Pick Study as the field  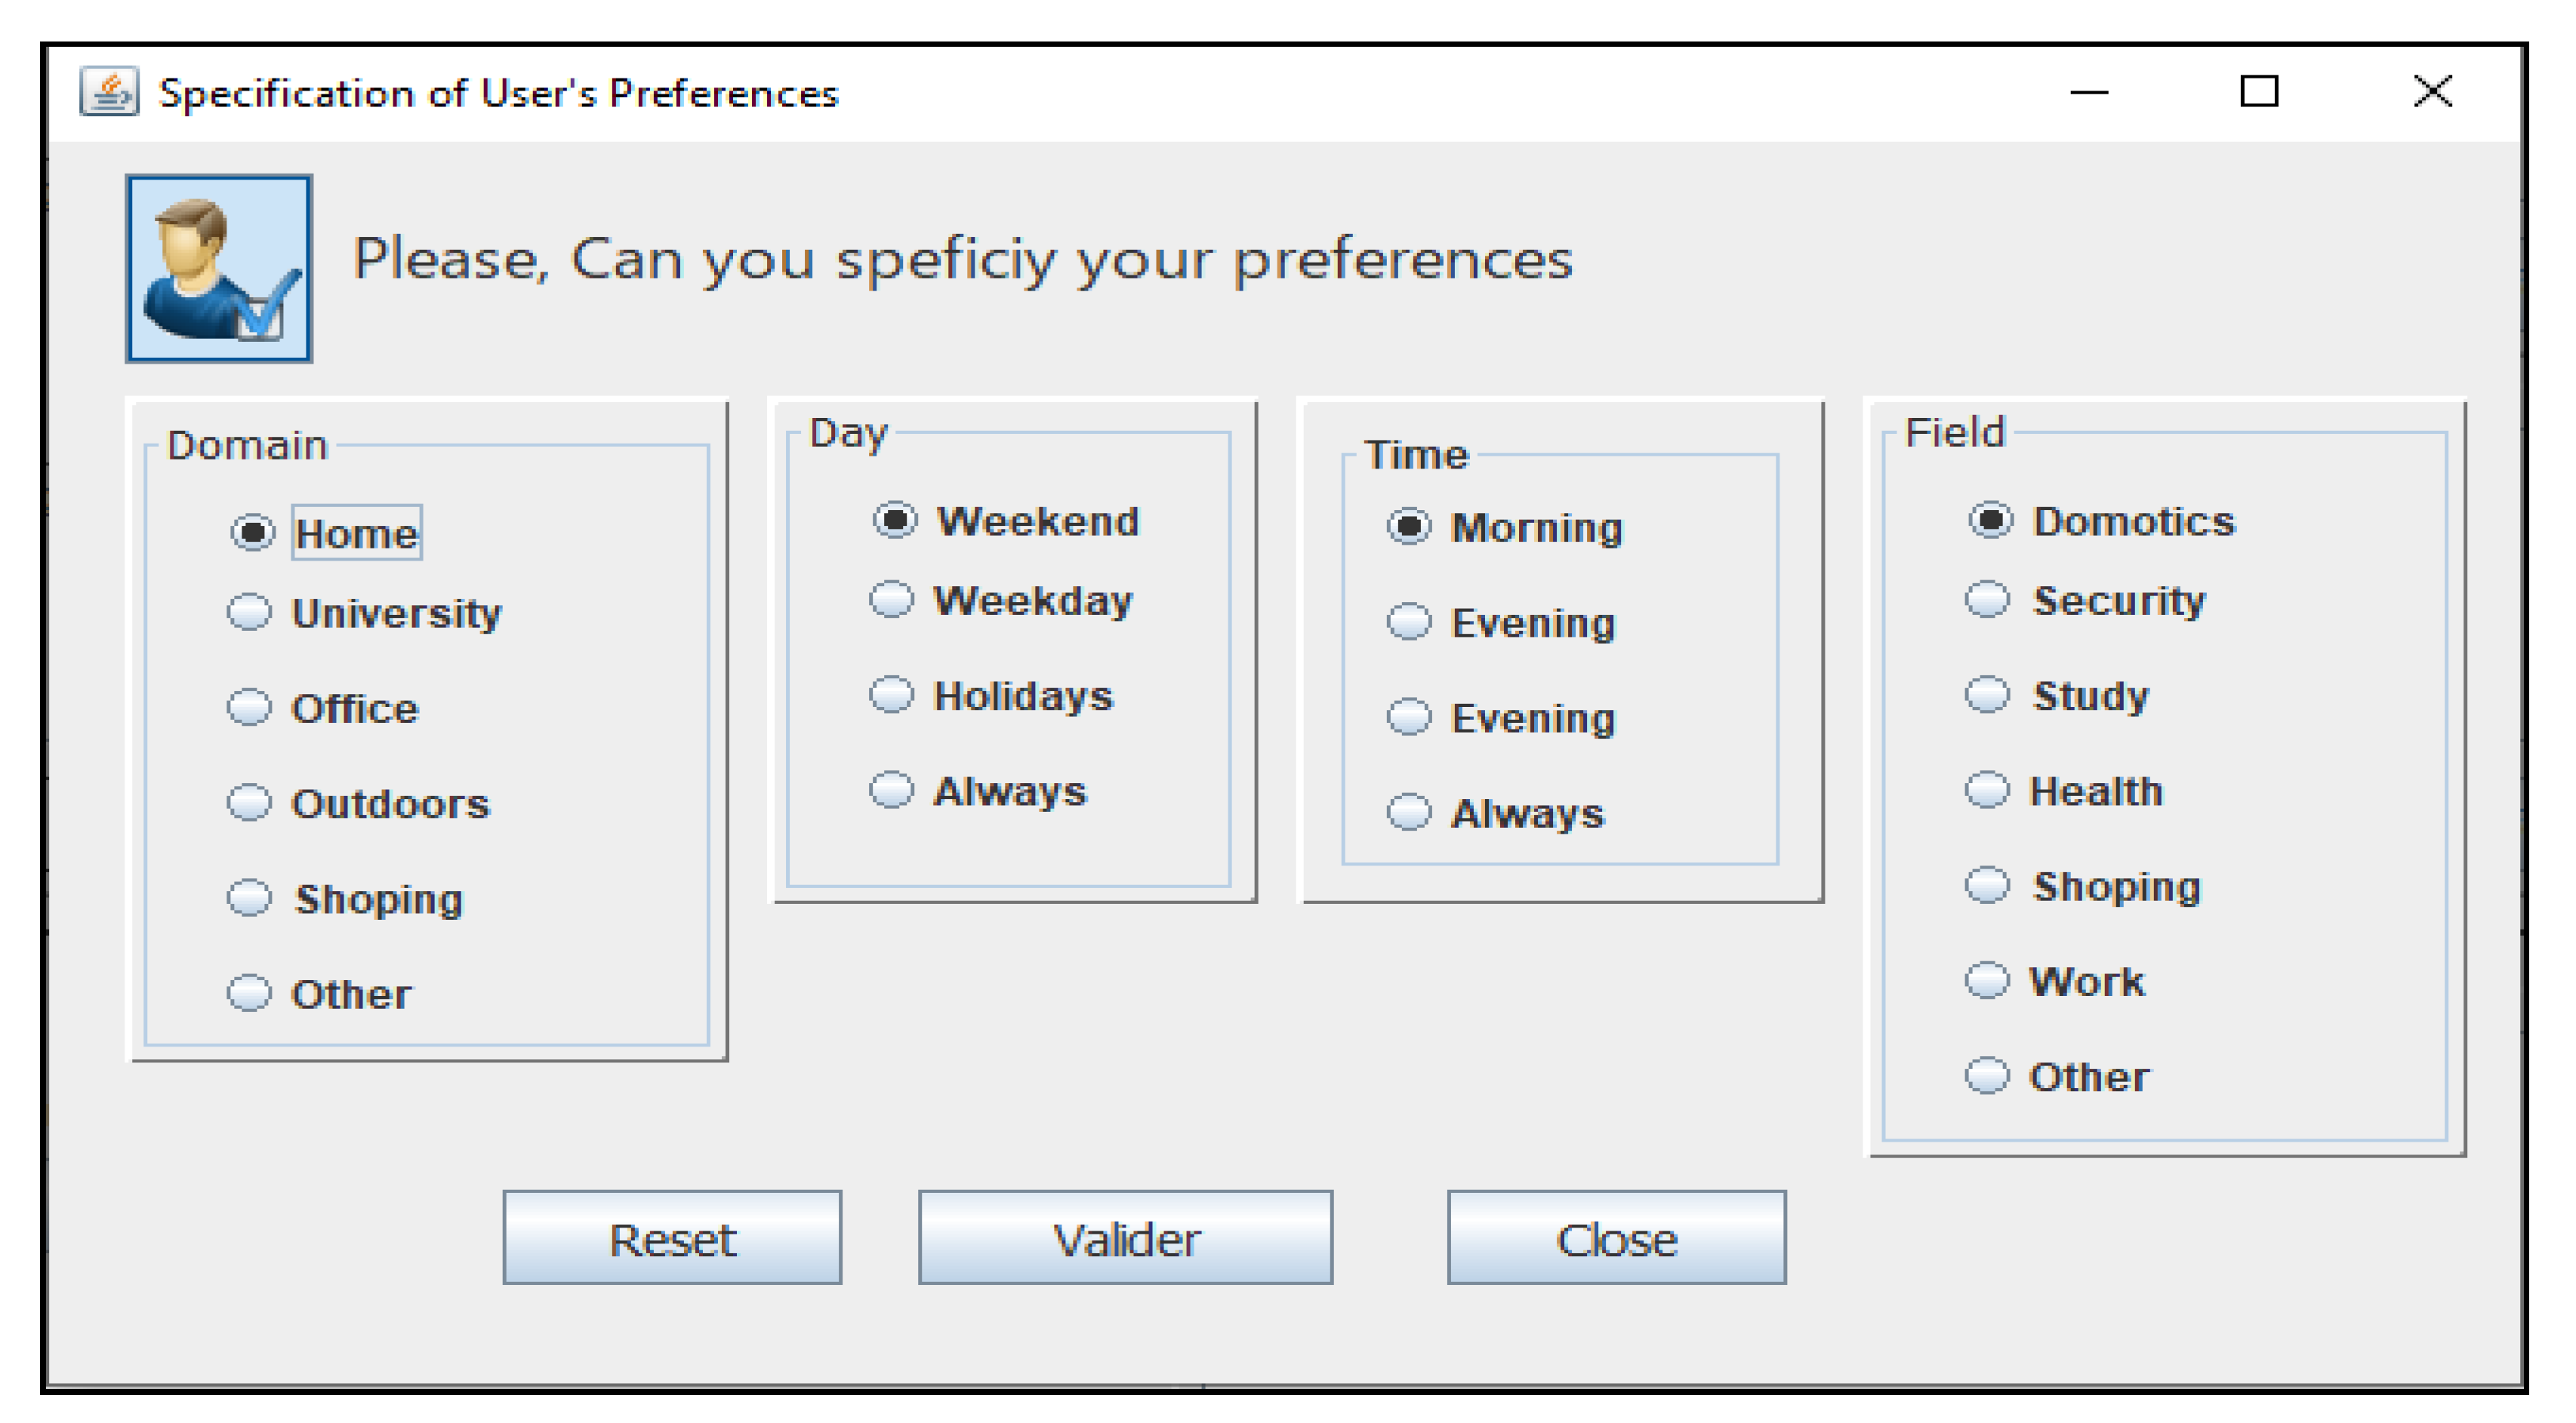(x=1987, y=694)
